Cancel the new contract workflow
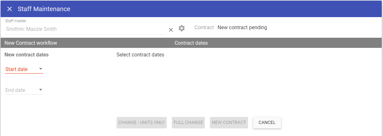The width and height of the screenshot is (383, 136). (267, 122)
